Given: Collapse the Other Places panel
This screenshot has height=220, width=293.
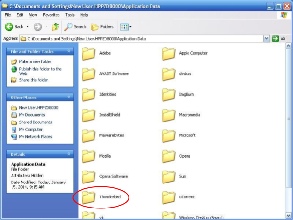Looking at the screenshot, I should coord(69,97).
